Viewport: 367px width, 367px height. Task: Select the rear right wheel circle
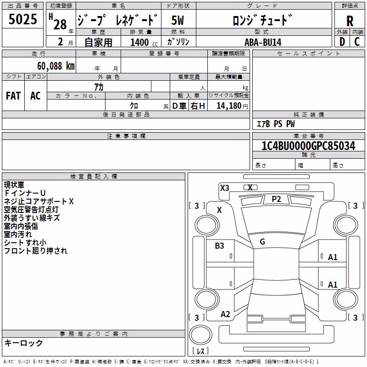[345, 300]
